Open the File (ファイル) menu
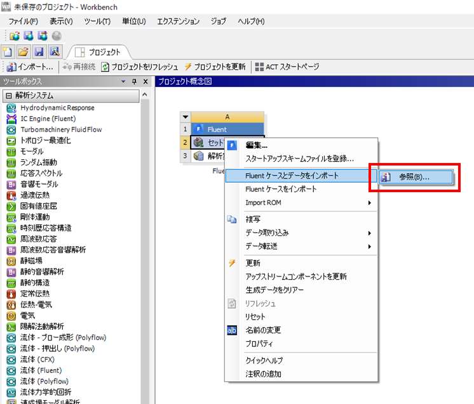The width and height of the screenshot is (474, 404). click(x=24, y=22)
